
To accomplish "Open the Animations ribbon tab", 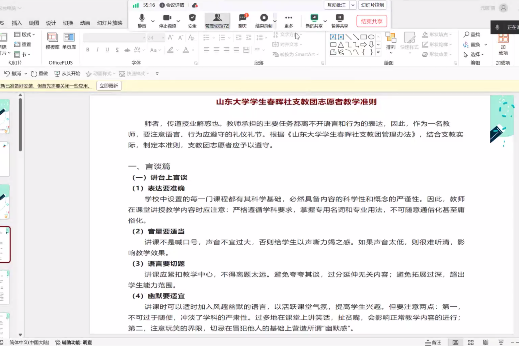I will click(x=85, y=23).
